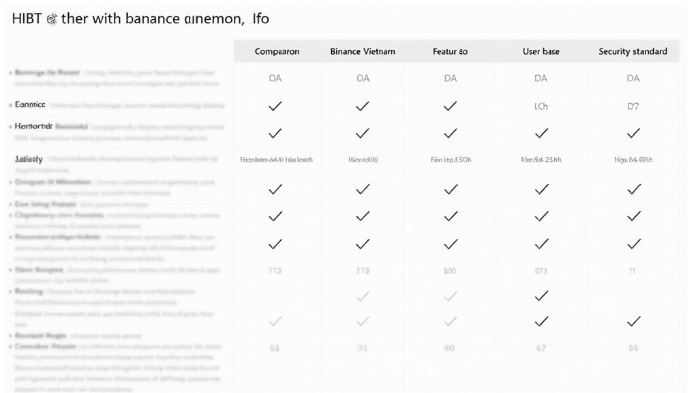Click Hemortur row checkmark under Security standard

(633, 132)
